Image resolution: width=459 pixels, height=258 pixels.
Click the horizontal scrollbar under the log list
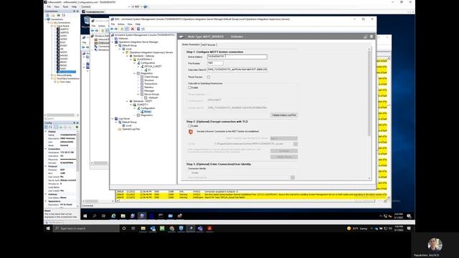tap(252, 201)
